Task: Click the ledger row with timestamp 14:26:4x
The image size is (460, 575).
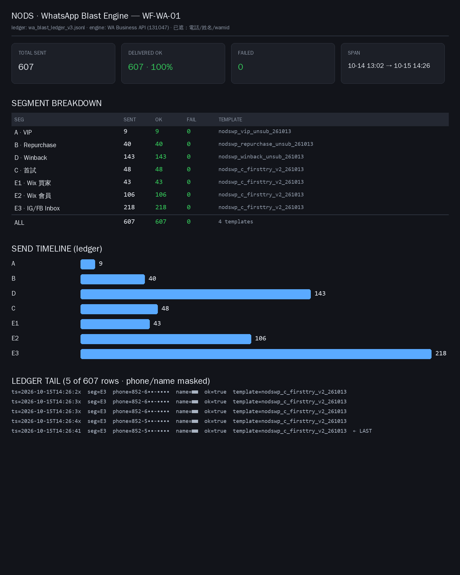Action: click(x=179, y=421)
